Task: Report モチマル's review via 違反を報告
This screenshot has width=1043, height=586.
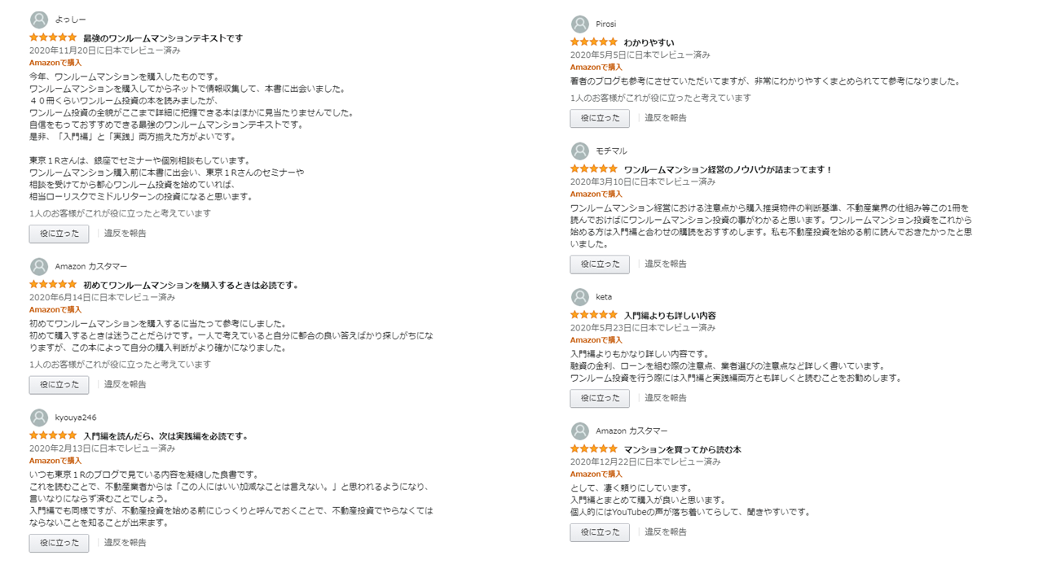Action: pyautogui.click(x=666, y=264)
